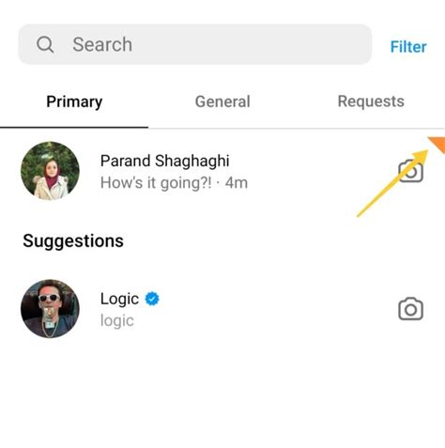Select the Logic display name
Viewport: 445px width, 448px height.
[119, 299]
